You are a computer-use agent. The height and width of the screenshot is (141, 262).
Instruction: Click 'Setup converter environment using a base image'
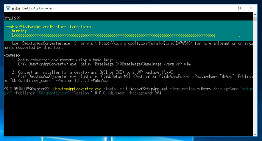pos(66,60)
